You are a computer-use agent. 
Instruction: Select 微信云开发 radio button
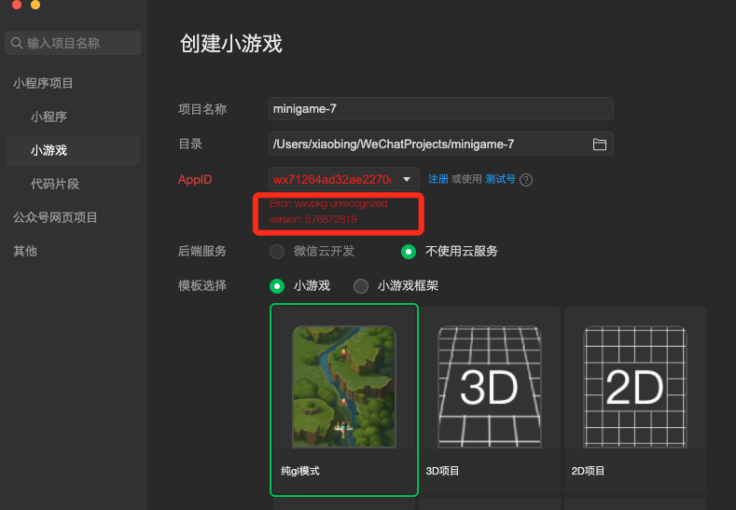point(277,252)
